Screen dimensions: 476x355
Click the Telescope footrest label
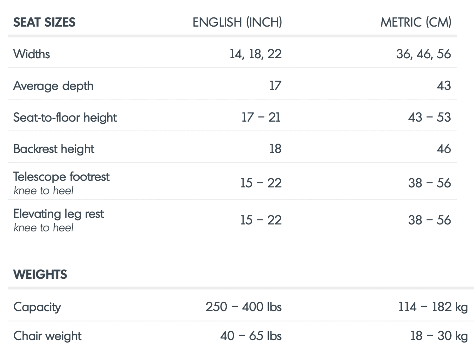[61, 177]
